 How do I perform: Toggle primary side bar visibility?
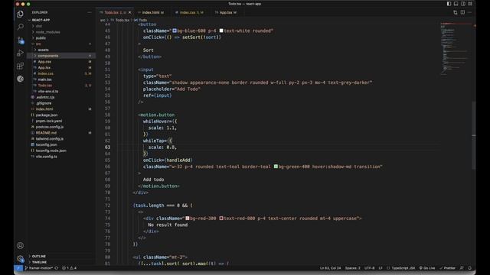(x=449, y=4)
